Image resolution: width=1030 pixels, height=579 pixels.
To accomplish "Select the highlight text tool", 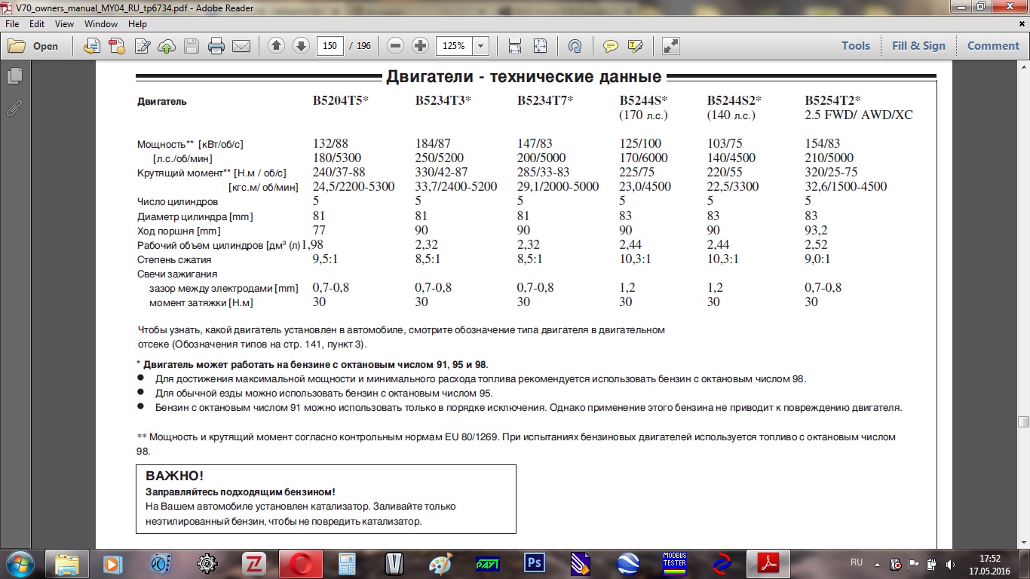I will pos(635,46).
